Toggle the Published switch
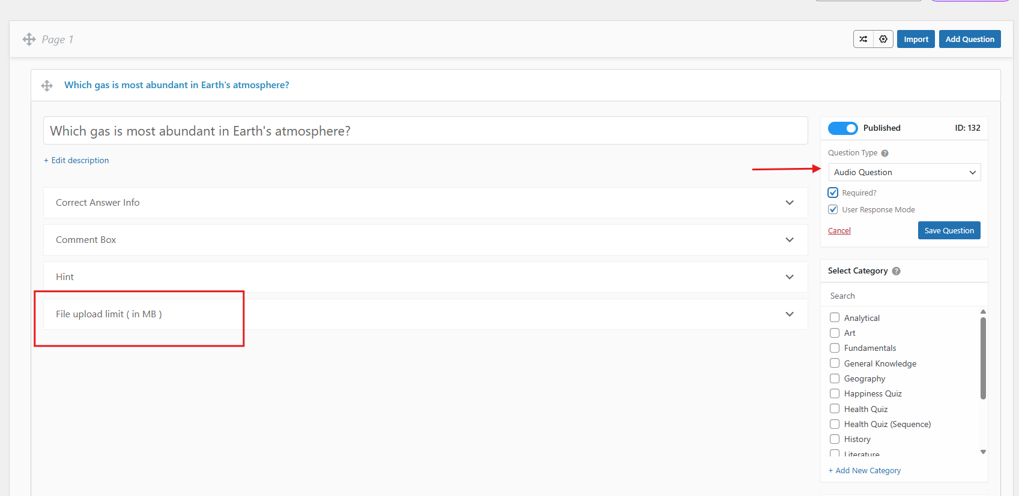The image size is (1019, 496). pyautogui.click(x=843, y=128)
